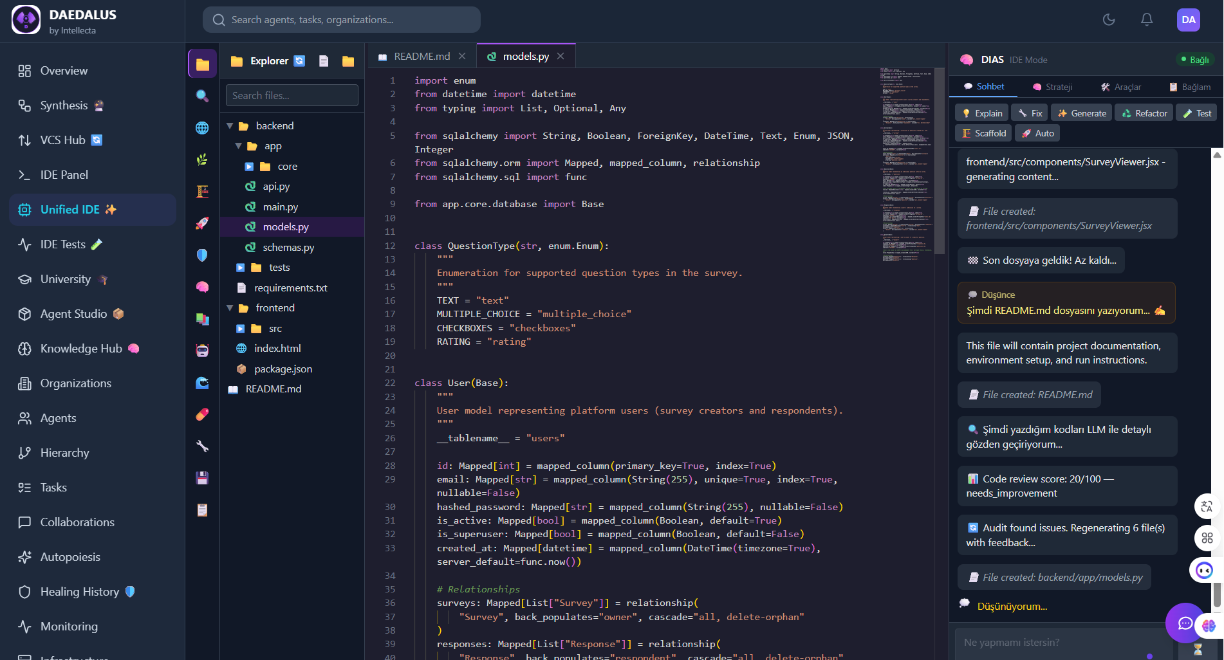
Task: Focus the global search agents field
Action: click(x=342, y=20)
